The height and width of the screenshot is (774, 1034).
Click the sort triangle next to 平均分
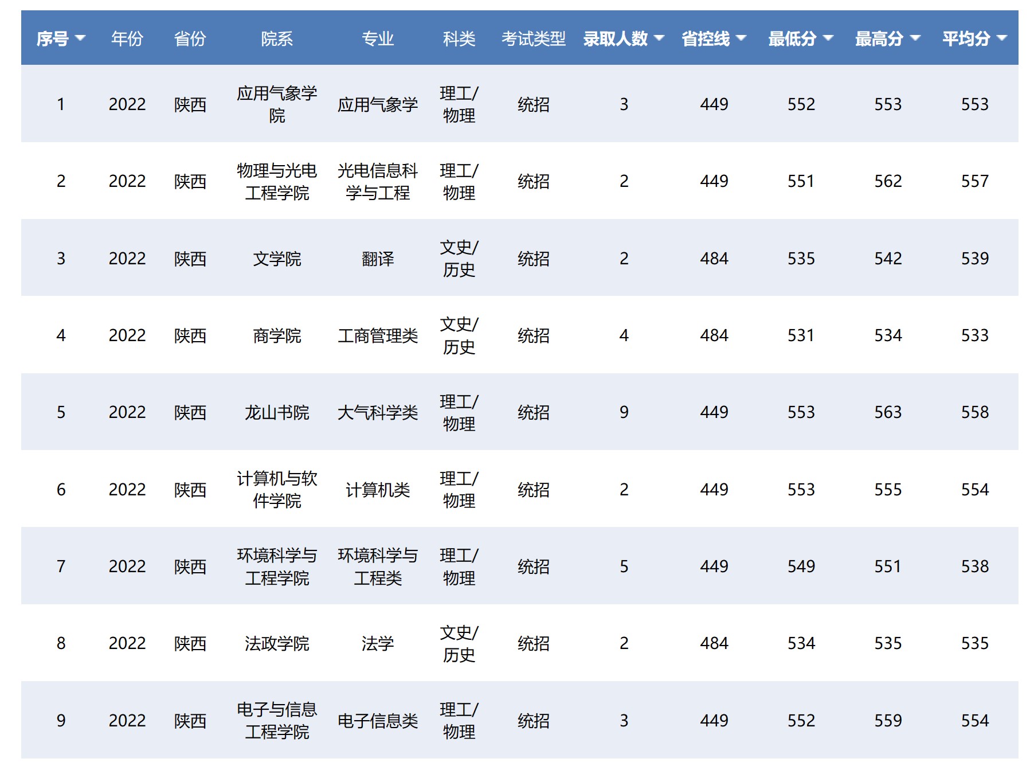pyautogui.click(x=1002, y=39)
